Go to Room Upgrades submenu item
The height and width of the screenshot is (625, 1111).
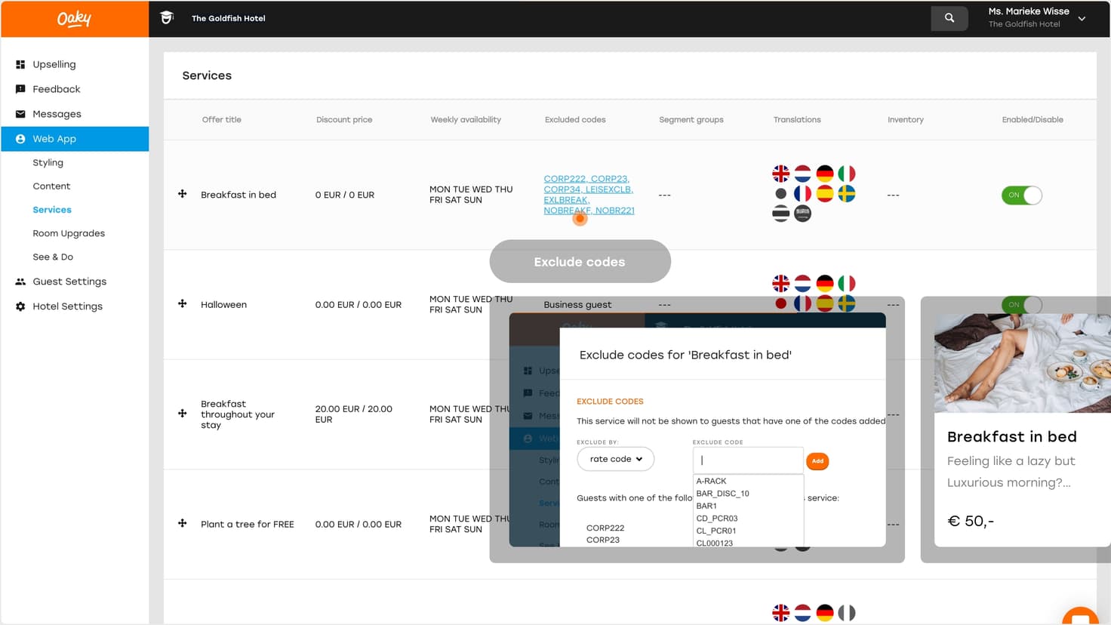[x=69, y=233]
